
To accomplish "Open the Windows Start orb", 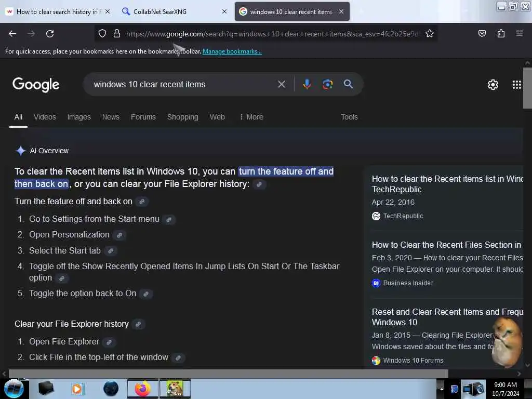I will (x=14, y=389).
